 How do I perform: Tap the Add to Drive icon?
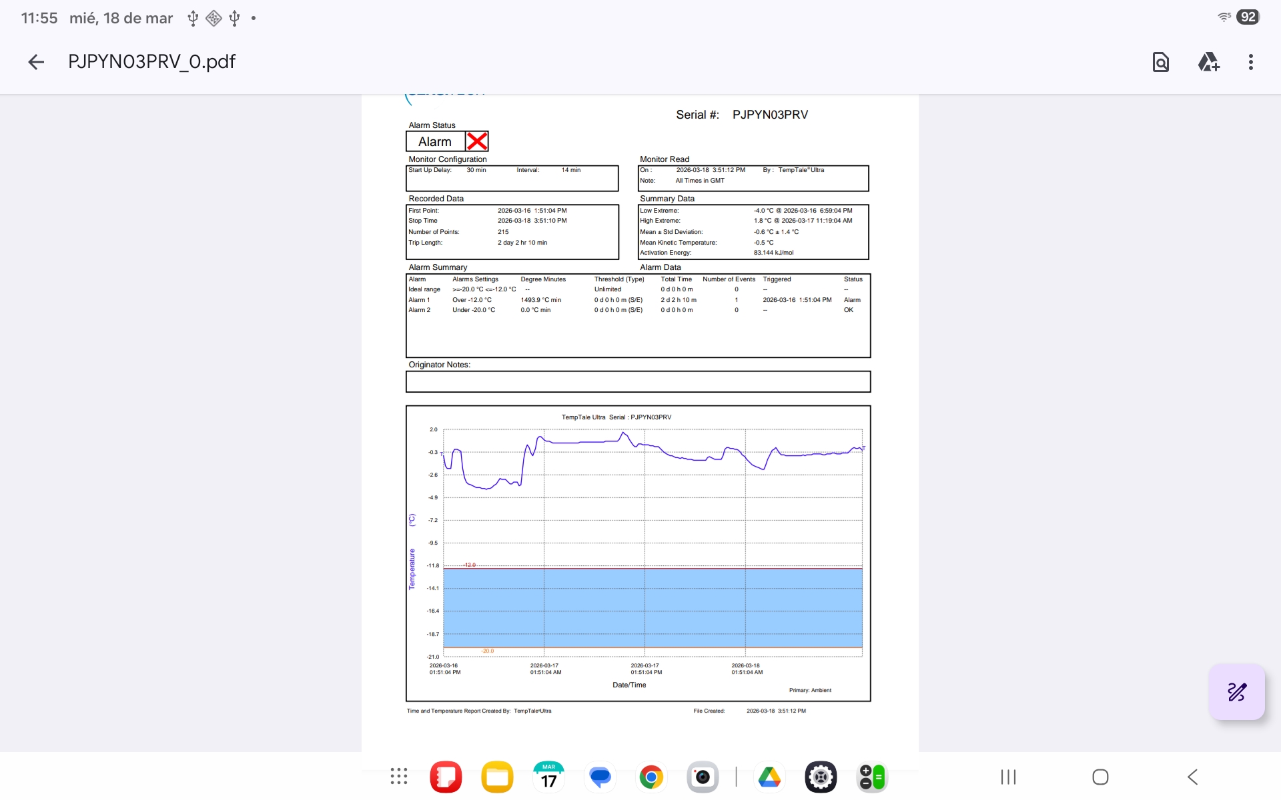pos(1208,62)
